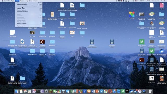Select the Английский folder on desktop

(x=52, y=33)
